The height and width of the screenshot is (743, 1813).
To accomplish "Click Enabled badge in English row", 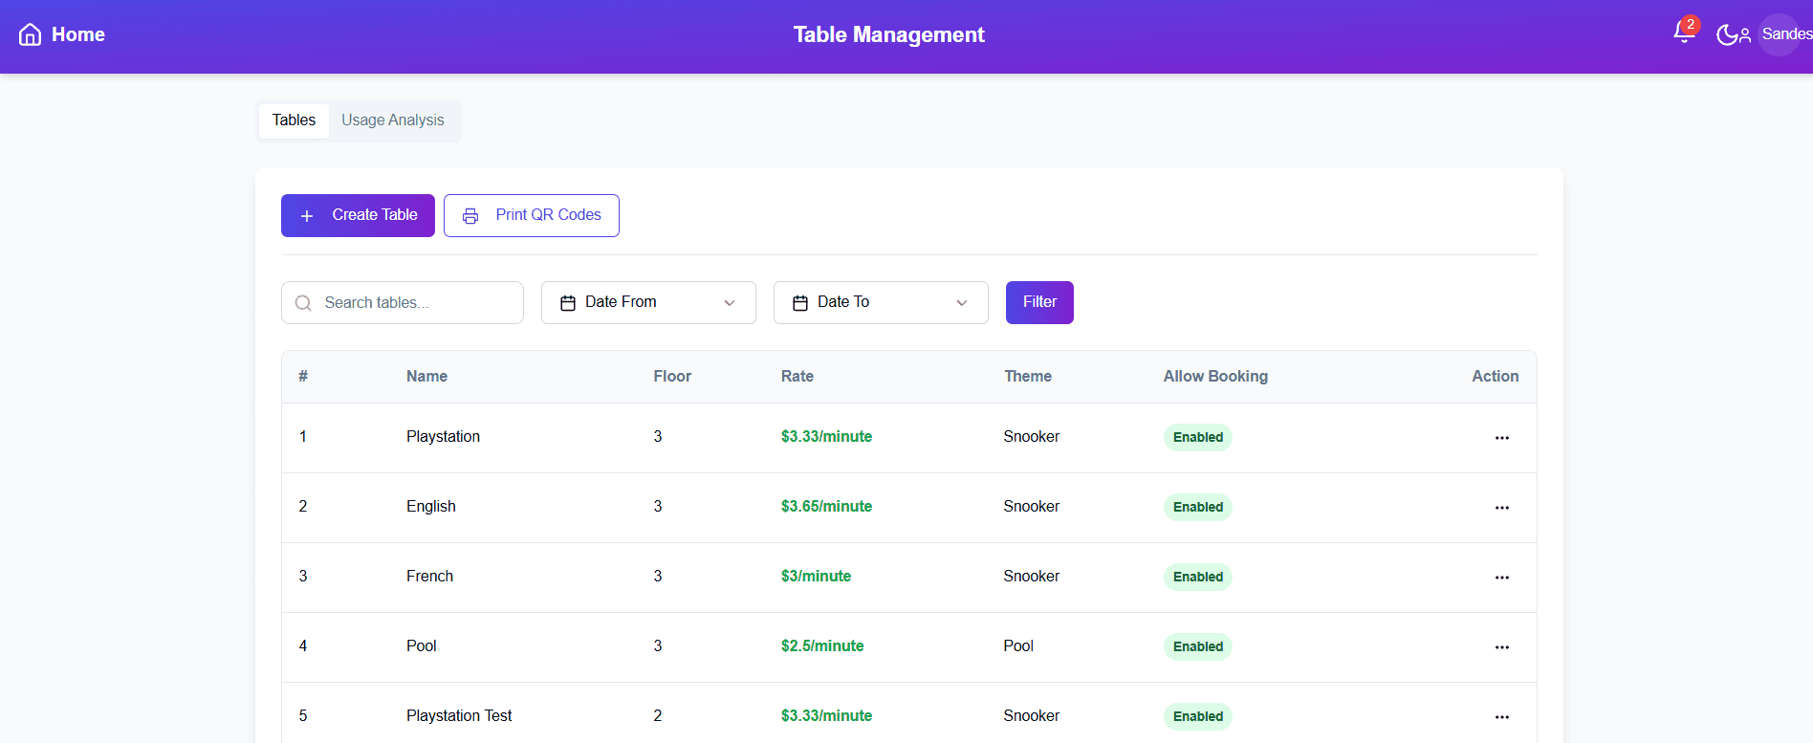I will 1198,507.
